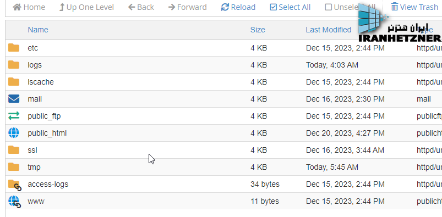Click the mail envelope icon
The width and height of the screenshot is (442, 217).
pyautogui.click(x=14, y=99)
